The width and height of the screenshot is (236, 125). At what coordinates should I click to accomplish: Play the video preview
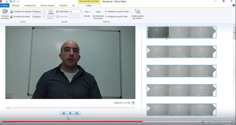(x=70, y=113)
